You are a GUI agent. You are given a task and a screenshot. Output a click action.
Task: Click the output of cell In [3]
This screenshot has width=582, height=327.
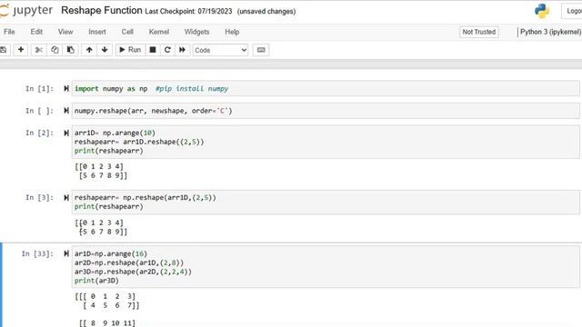[x=101, y=227]
